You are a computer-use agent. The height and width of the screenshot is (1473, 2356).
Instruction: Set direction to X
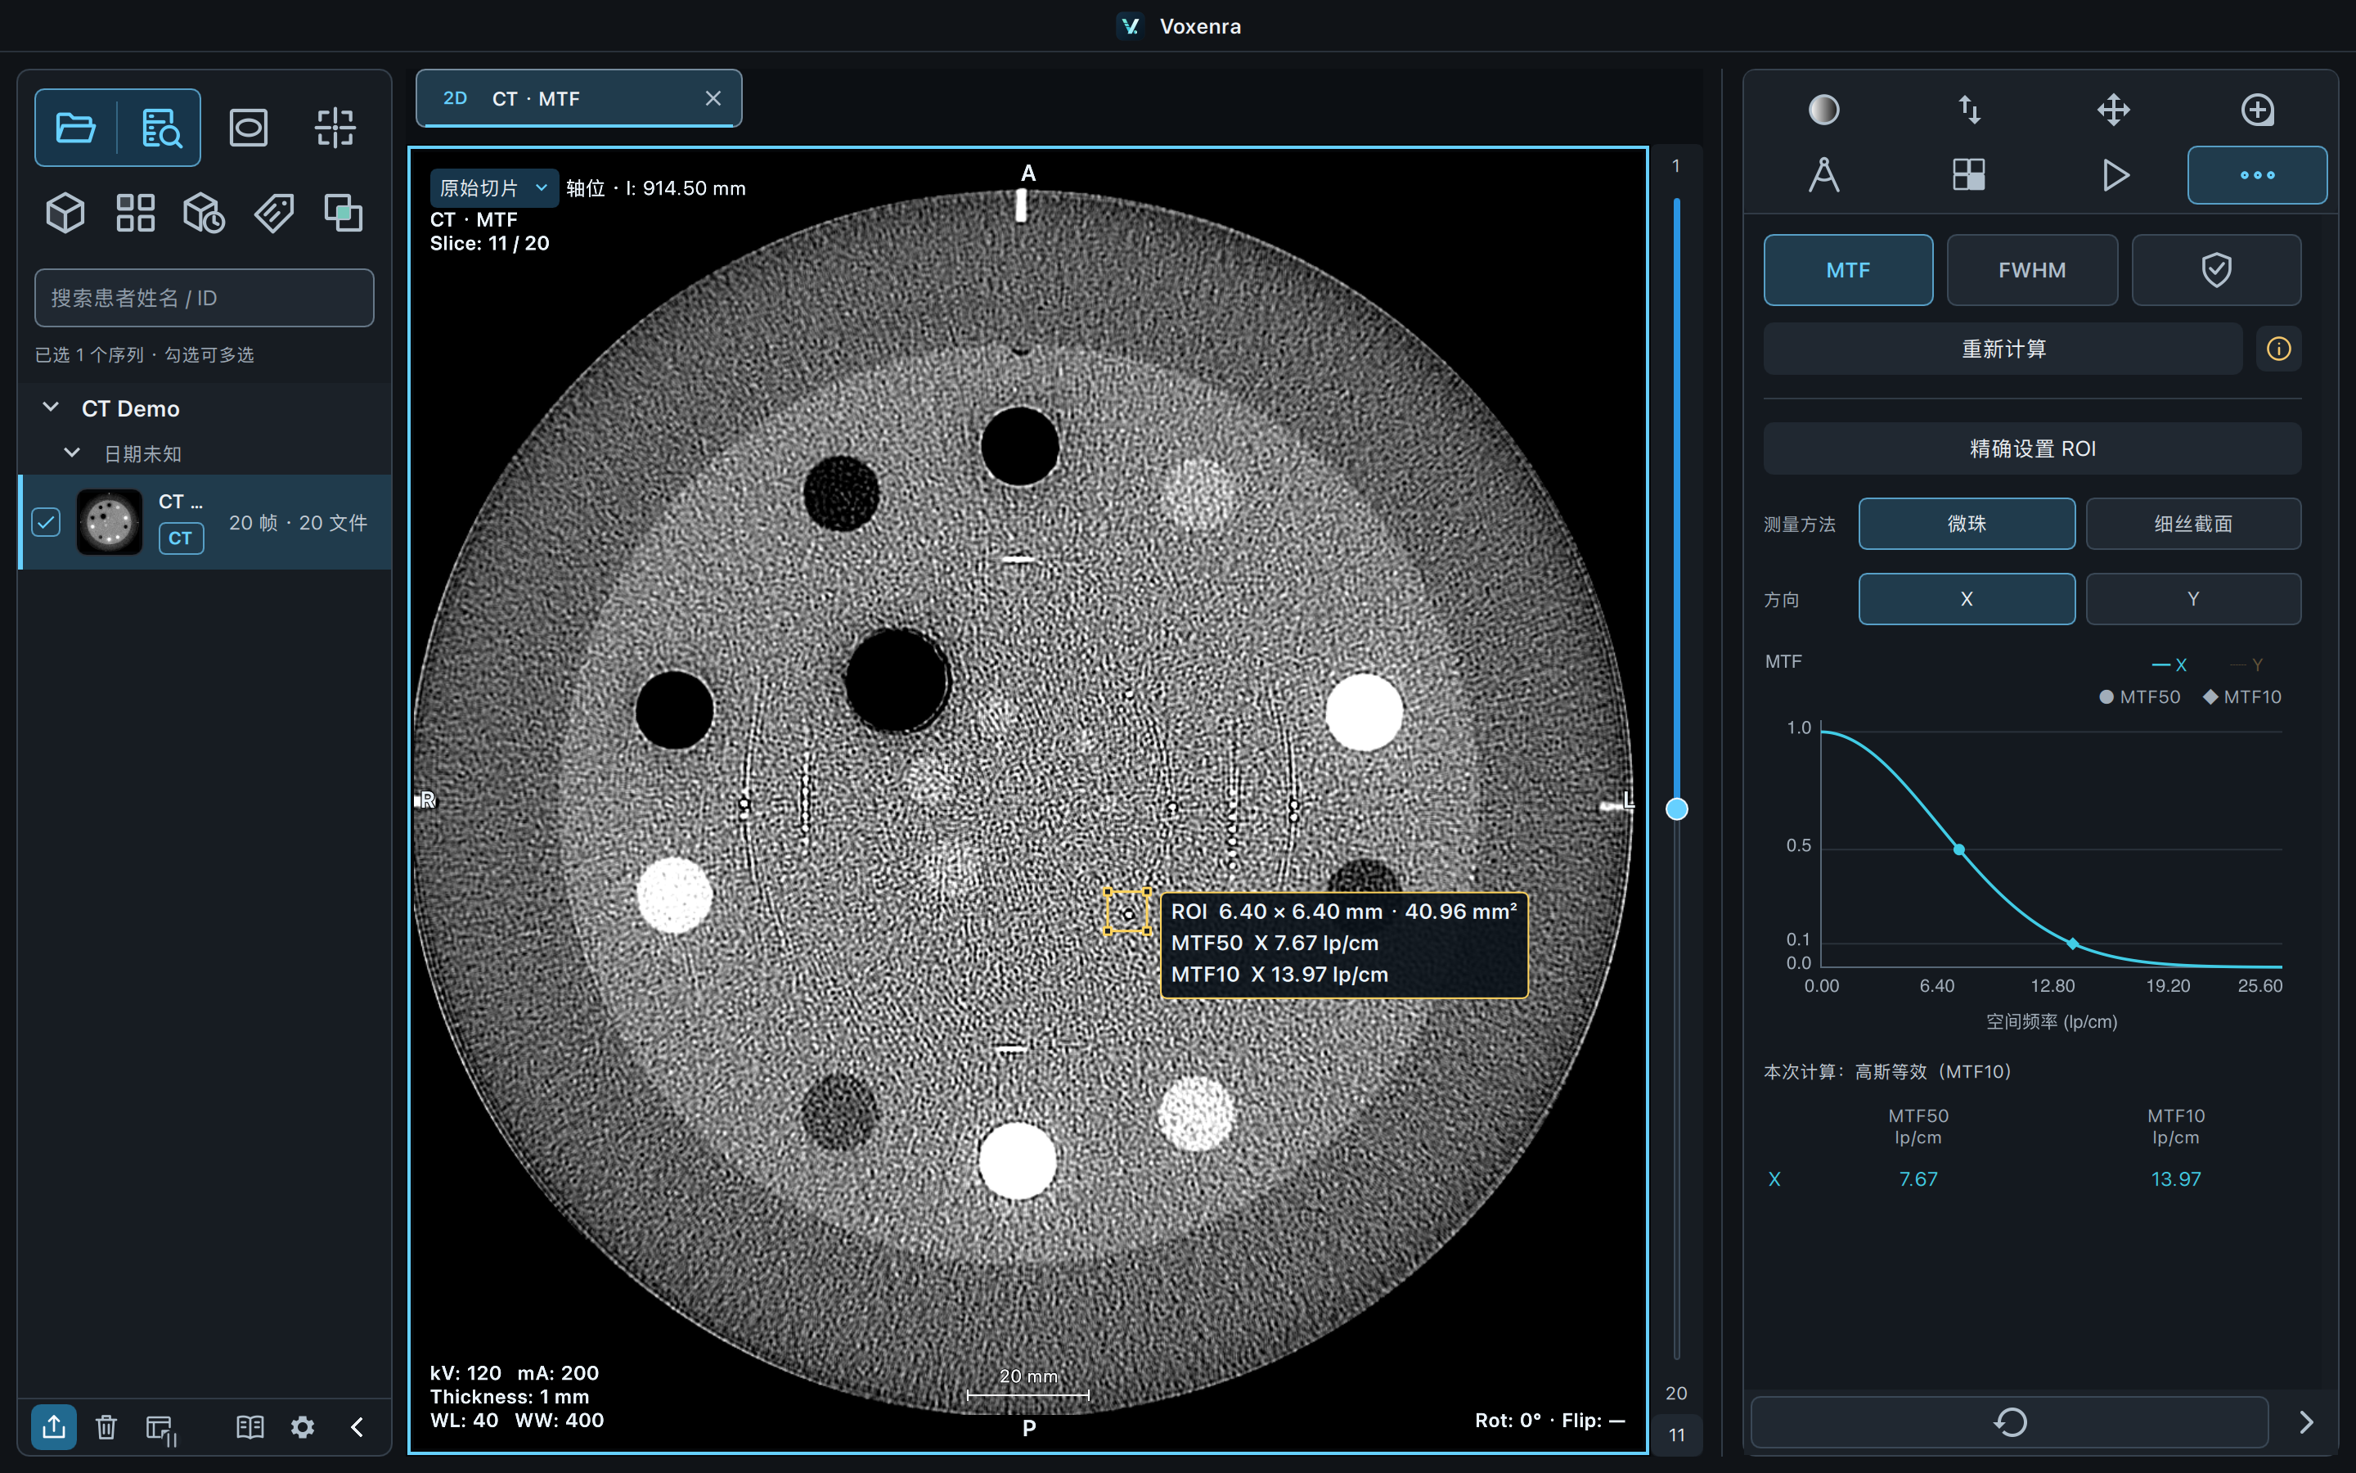[1967, 599]
